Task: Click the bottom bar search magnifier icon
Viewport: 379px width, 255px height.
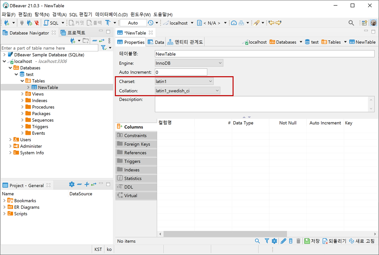Action: [x=257, y=241]
